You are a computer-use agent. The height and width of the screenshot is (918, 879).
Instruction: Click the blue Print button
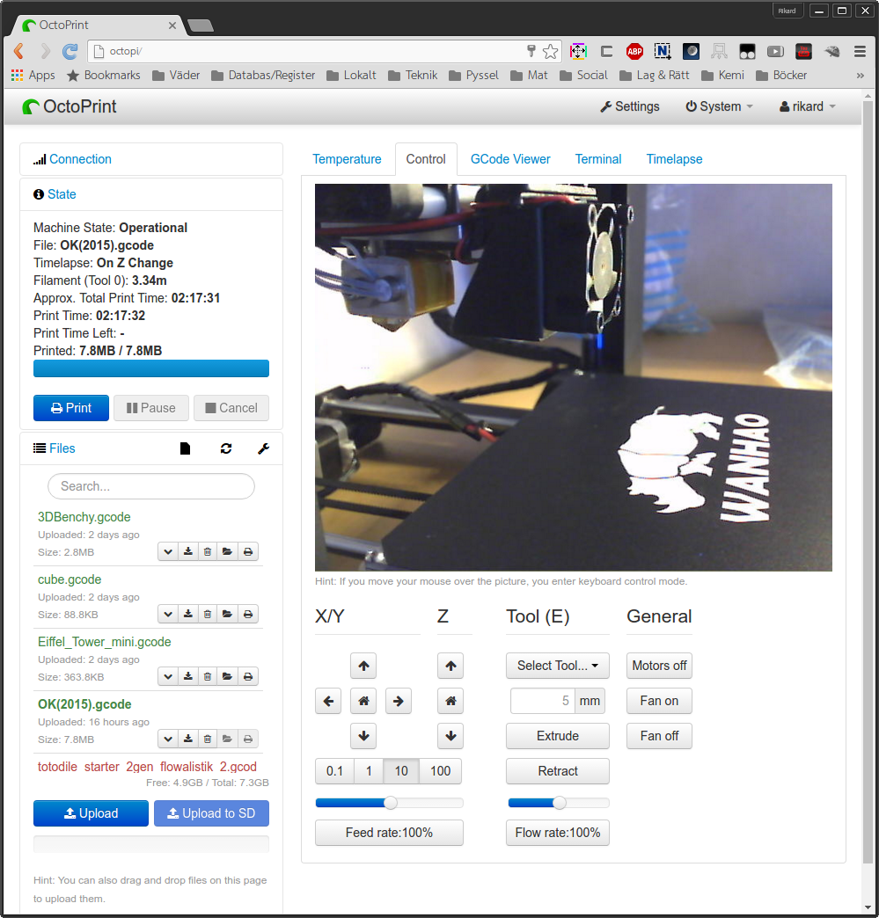point(71,408)
